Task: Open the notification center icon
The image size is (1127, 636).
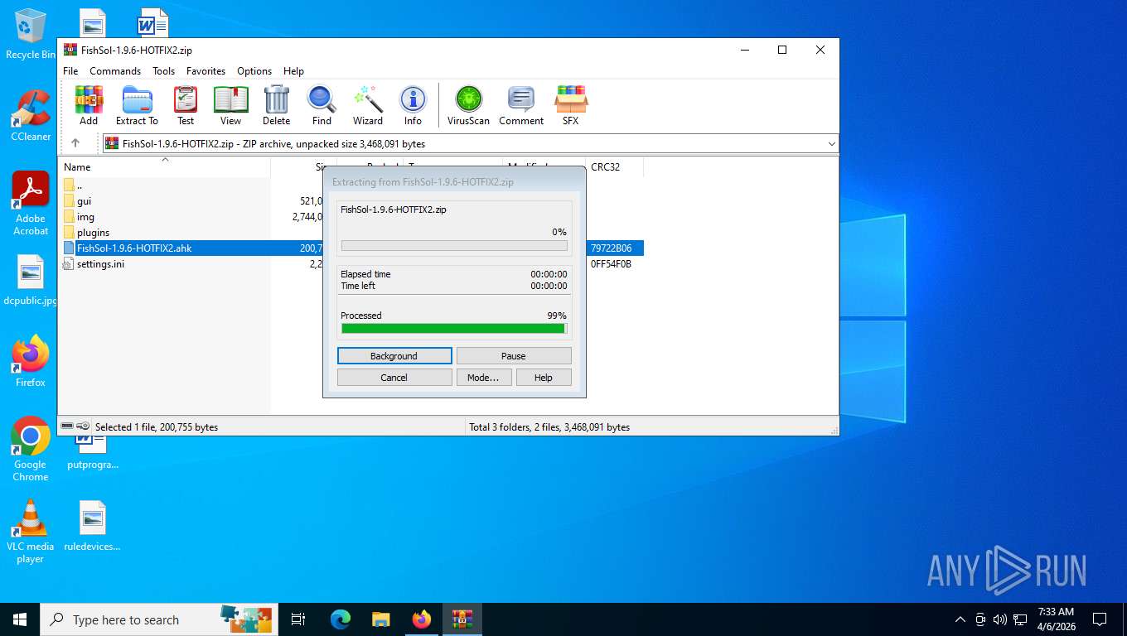Action: click(x=1100, y=619)
